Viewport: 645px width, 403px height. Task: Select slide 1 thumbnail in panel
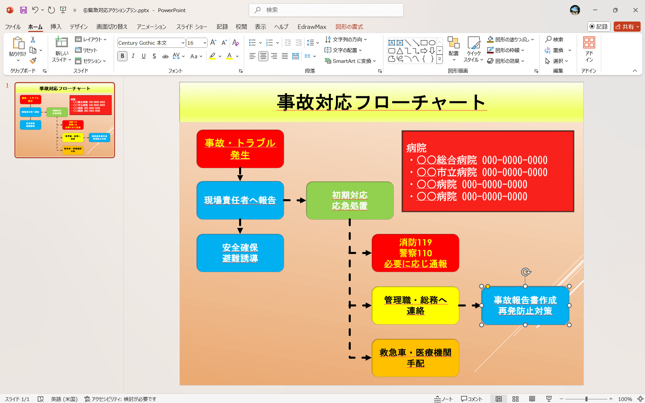pos(64,120)
